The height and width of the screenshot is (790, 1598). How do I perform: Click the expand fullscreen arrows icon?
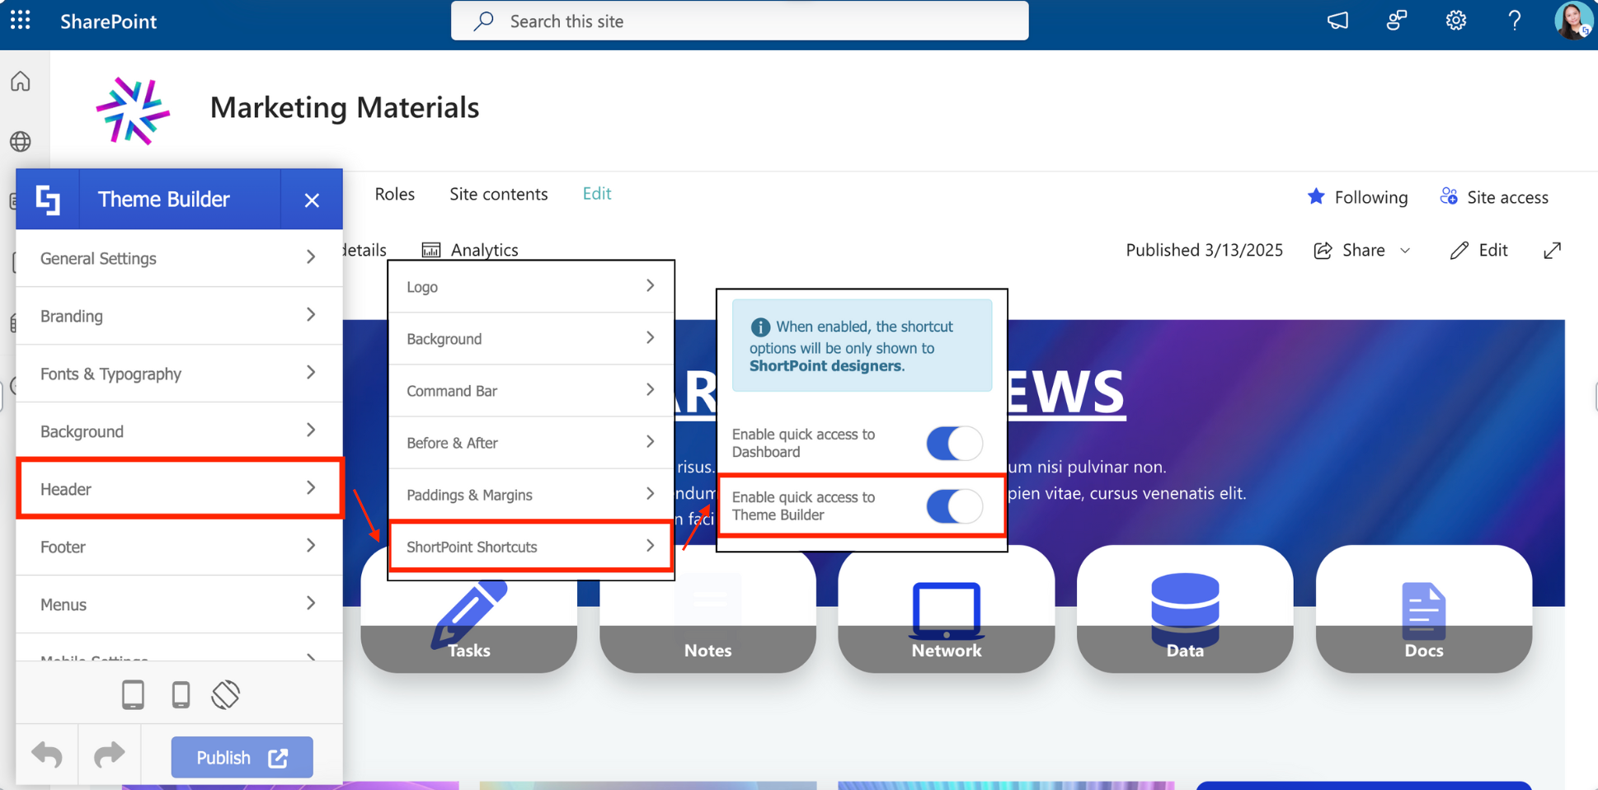click(x=1552, y=250)
